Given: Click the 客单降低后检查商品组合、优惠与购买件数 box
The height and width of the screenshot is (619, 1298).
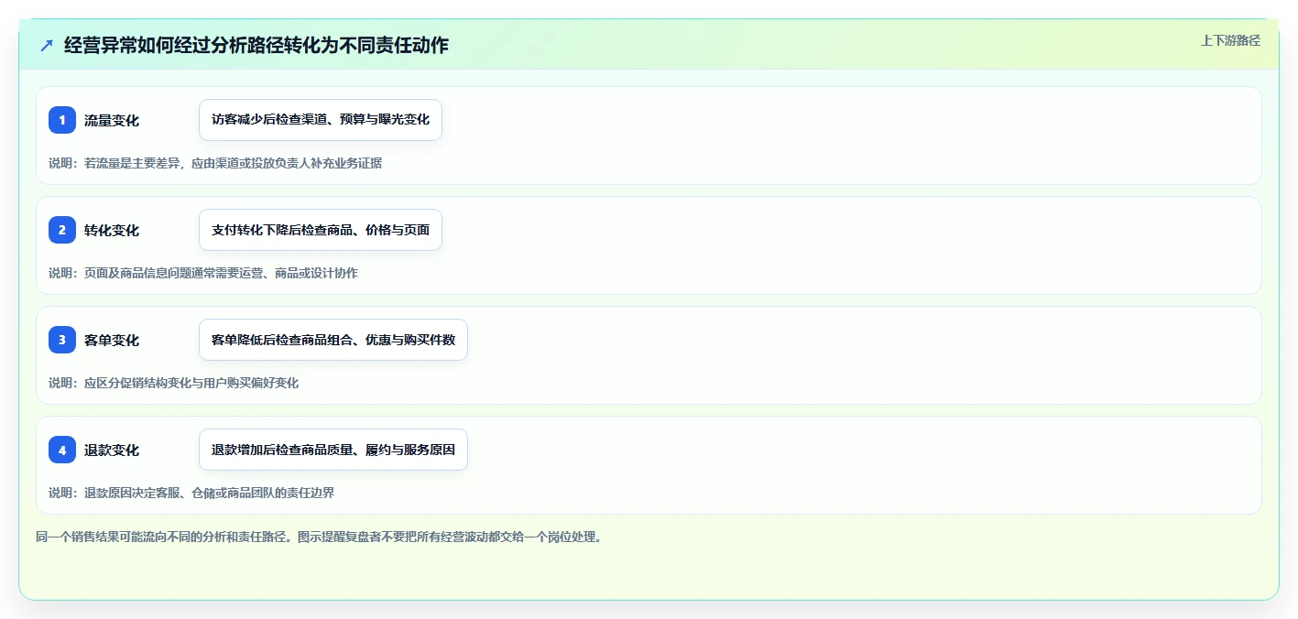Looking at the screenshot, I should tap(333, 340).
